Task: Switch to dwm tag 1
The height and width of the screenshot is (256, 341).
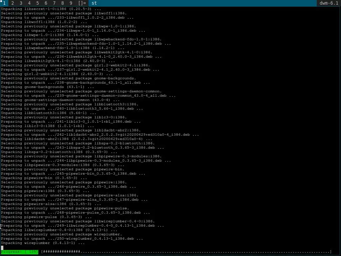Action: (4, 3)
